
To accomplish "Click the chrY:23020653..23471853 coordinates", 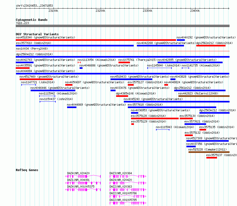I will click(x=34, y=6).
